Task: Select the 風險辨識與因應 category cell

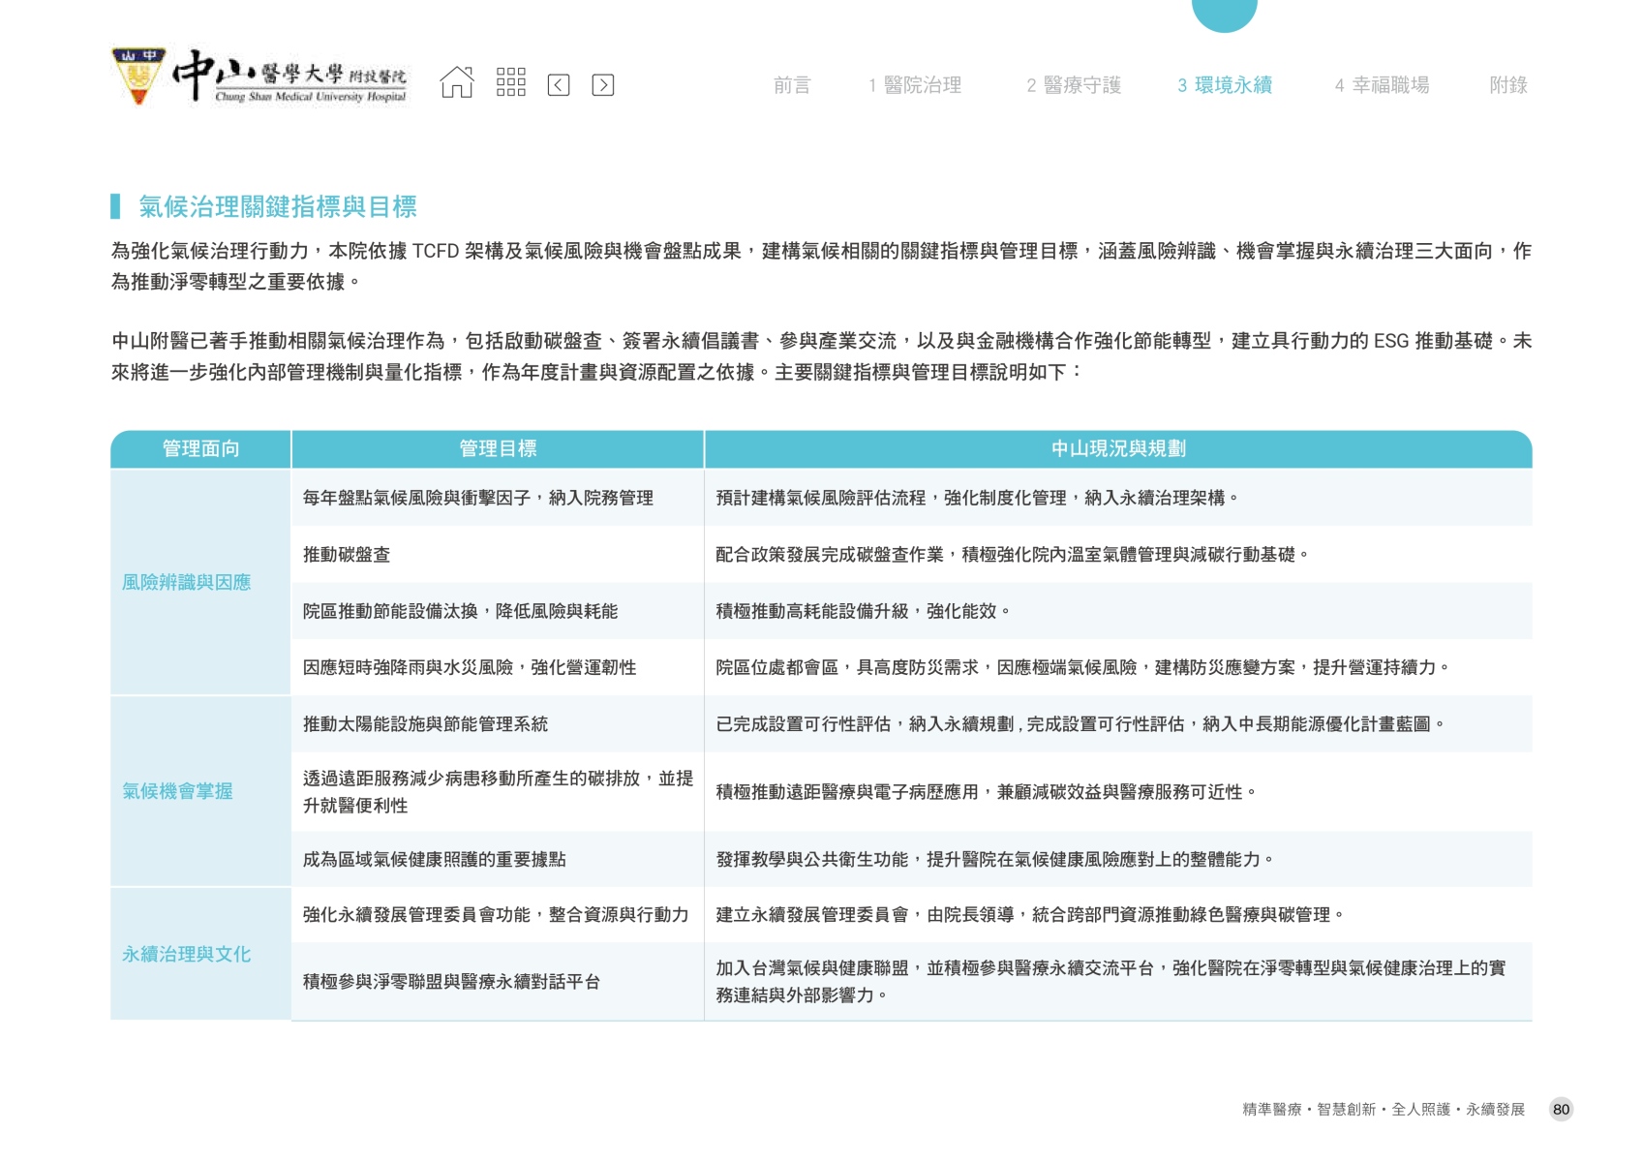Action: click(186, 582)
